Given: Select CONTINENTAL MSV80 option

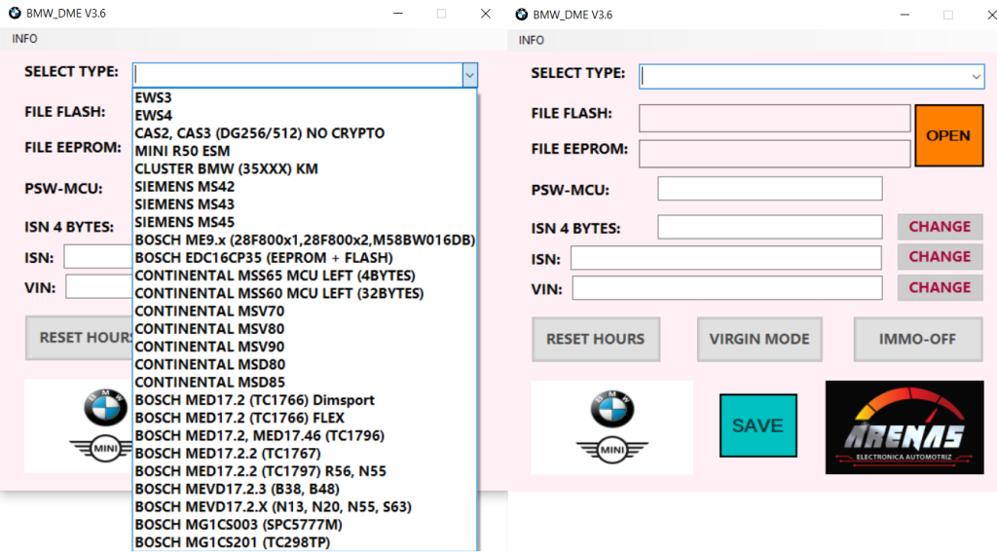Looking at the screenshot, I should [305, 329].
